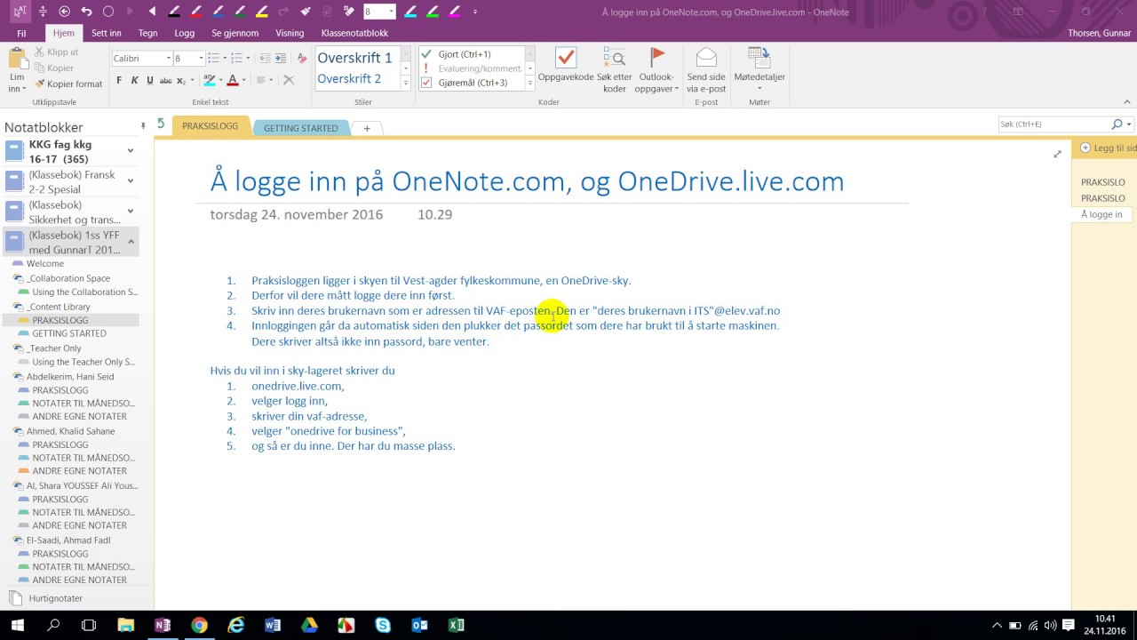
Task: Click Legg til side button
Action: pyautogui.click(x=1108, y=148)
